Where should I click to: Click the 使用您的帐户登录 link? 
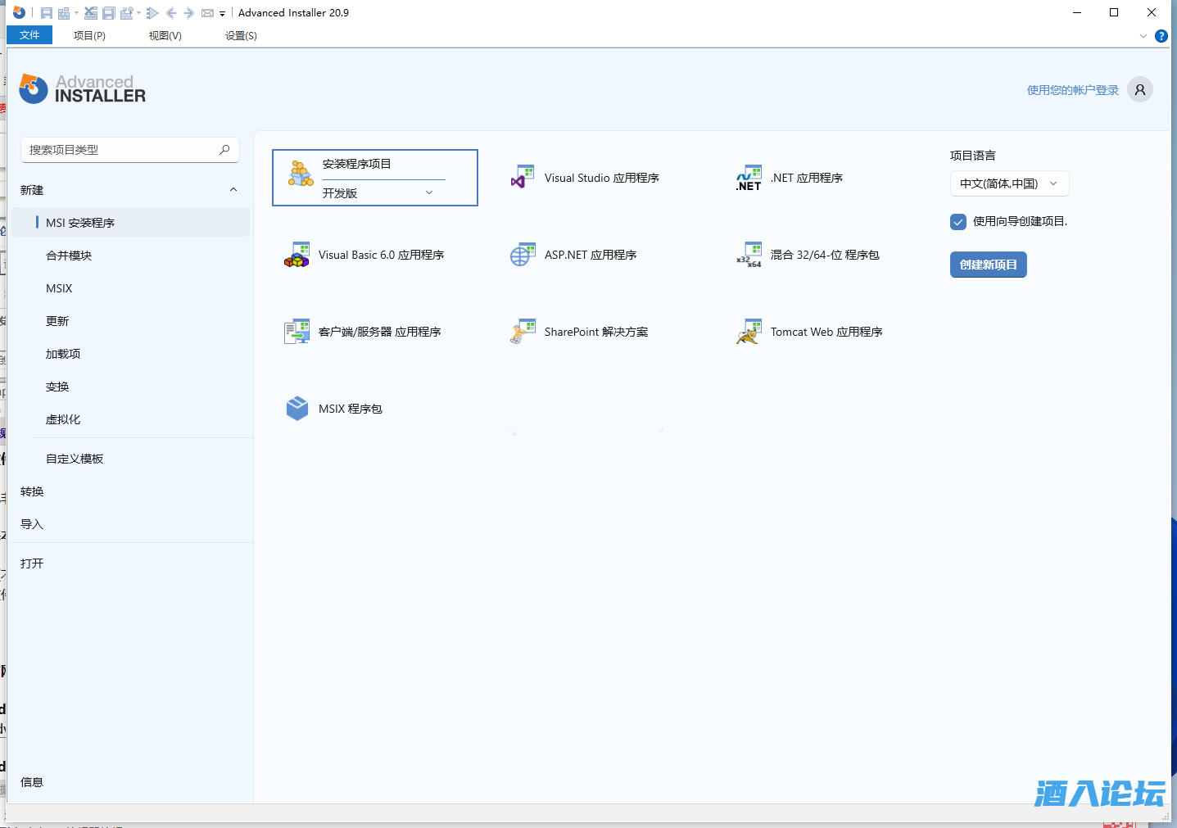pos(1073,90)
